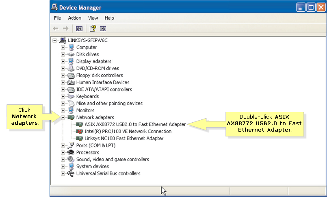This screenshot has height=197, width=327.
Task: Close the Device Manager window
Action: [x=321, y=7]
